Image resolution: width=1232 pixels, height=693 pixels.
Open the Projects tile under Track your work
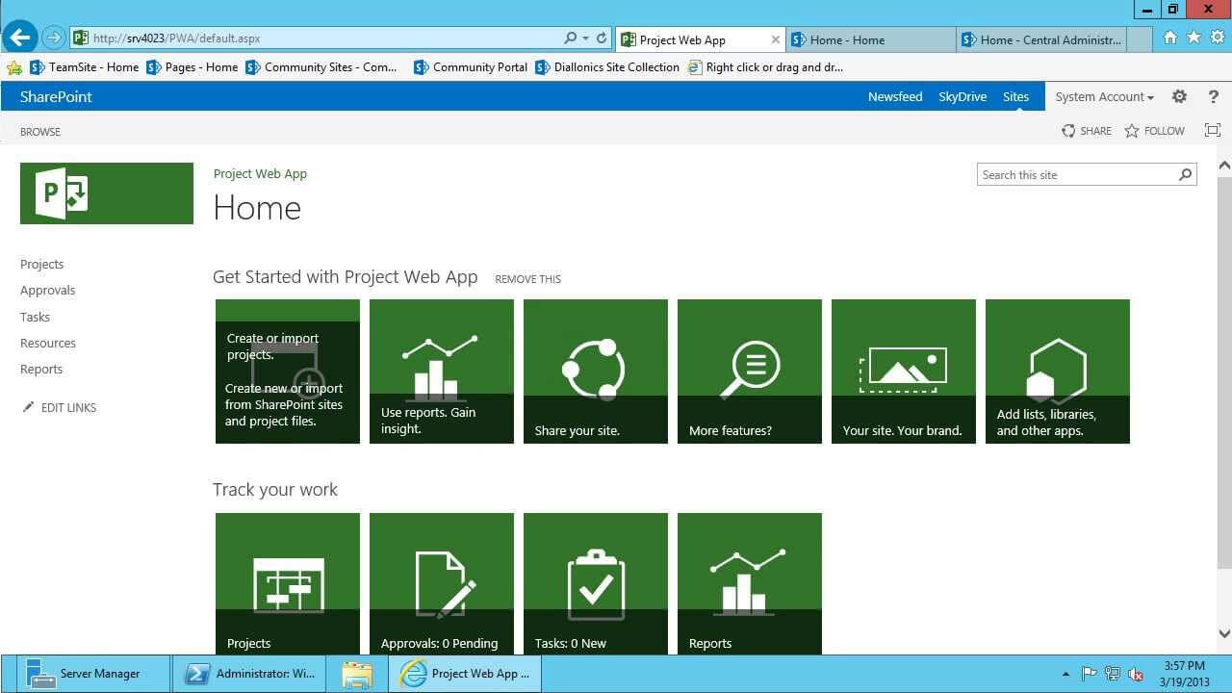[x=288, y=583]
